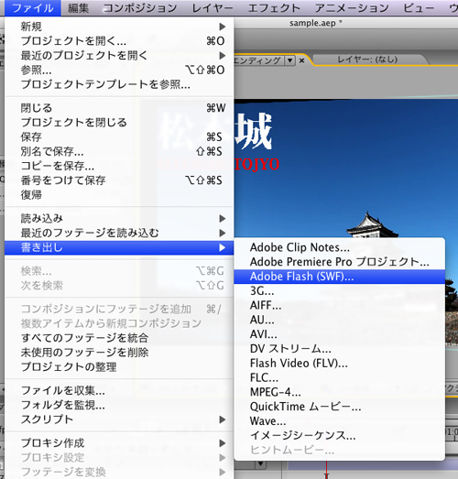Image resolution: width=458 pixels, height=479 pixels.
Task: Select ファイルを収集...
Action: (119, 390)
